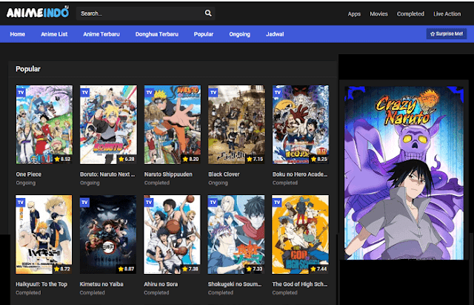The image size is (474, 305).
Task: Open the AnimeIndo logo homepage
Action: coord(38,13)
